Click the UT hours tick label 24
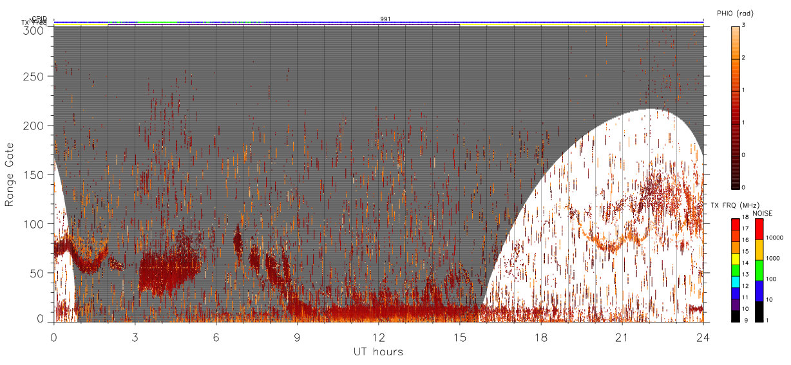Viewport: 791px width, 365px height. (703, 337)
